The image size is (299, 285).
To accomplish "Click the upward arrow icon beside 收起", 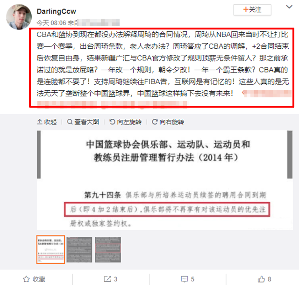I will pyautogui.click(x=39, y=122).
